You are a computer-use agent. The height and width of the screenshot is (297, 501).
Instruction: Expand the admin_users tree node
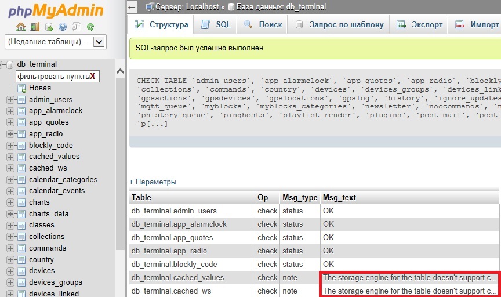(x=10, y=100)
